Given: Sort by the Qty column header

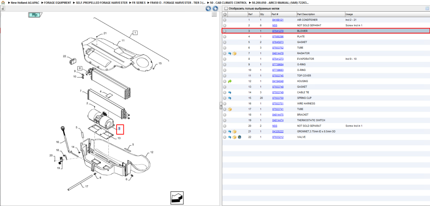Looking at the screenshot, I should 262,14.
